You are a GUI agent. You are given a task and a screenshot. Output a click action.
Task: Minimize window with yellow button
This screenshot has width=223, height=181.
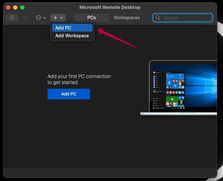click(15, 7)
